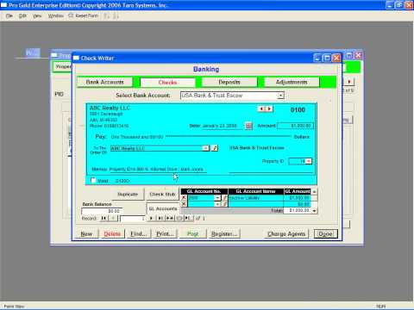Click the Post button
This screenshot has height=310, width=414.
tap(192, 234)
